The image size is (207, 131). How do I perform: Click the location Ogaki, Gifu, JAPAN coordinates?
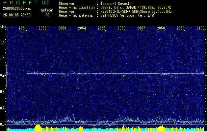point(136,8)
